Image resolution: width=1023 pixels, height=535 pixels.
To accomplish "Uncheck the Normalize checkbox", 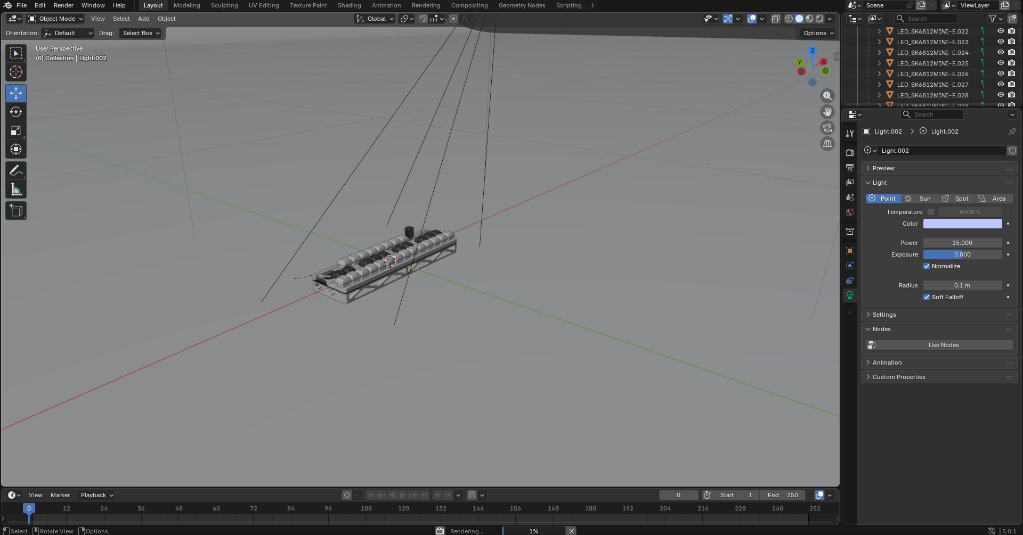I will pos(927,266).
